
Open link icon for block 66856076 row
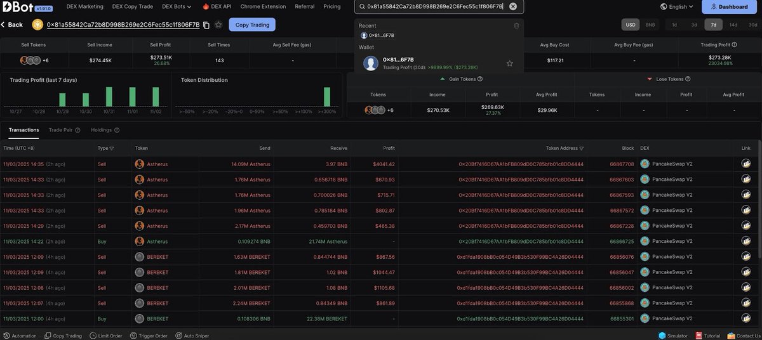[x=746, y=257]
